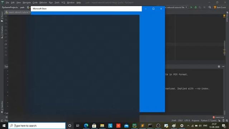The width and height of the screenshot is (229, 129).
Task: Open the File menu in PyCharm
Action: pyautogui.click(x=7, y=3)
